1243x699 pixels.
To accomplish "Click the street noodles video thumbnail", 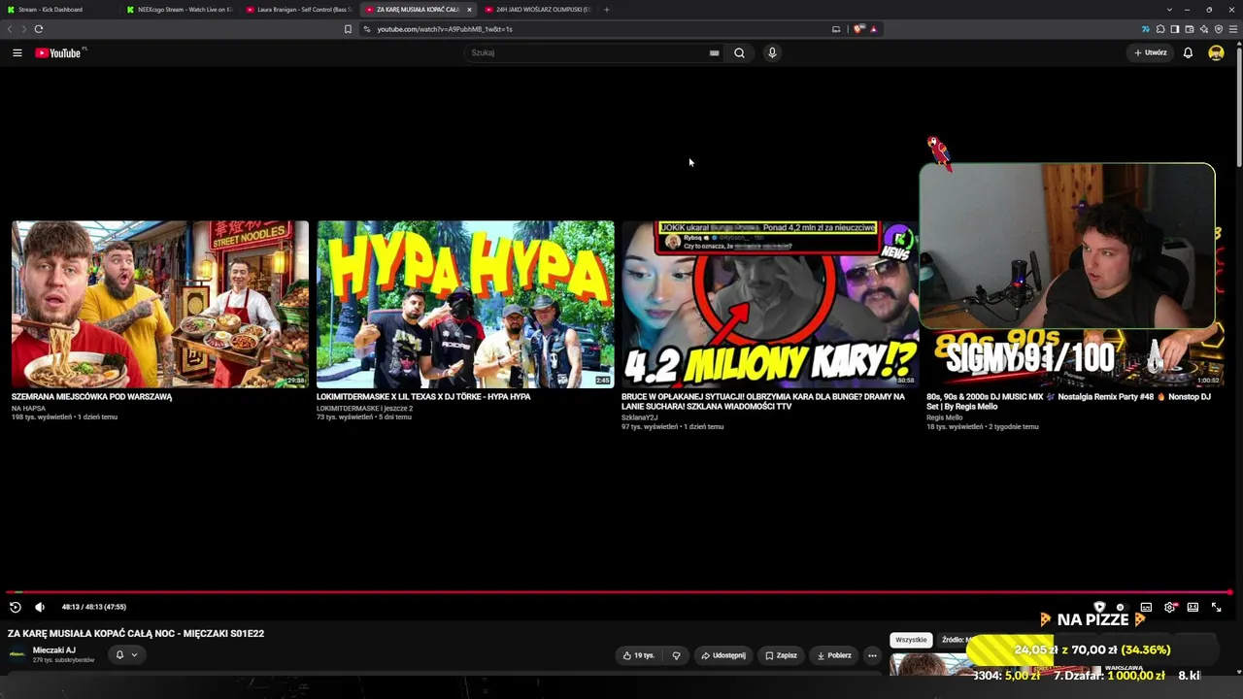I will (x=160, y=304).
